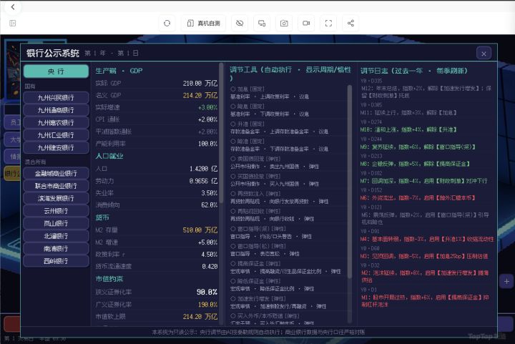This screenshot has width=515, height=344.
Task: Click the 买国债投放 radio circle
Action: [233, 176]
